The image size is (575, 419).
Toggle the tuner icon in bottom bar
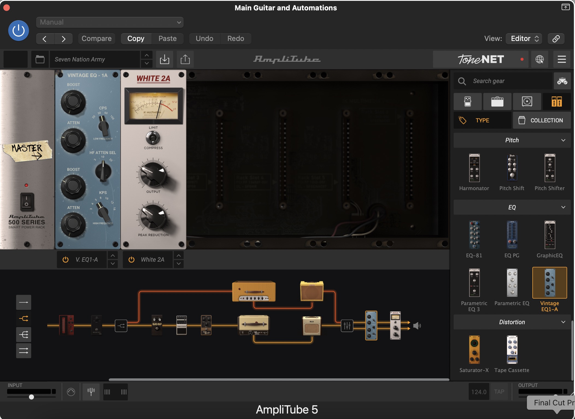tap(91, 392)
